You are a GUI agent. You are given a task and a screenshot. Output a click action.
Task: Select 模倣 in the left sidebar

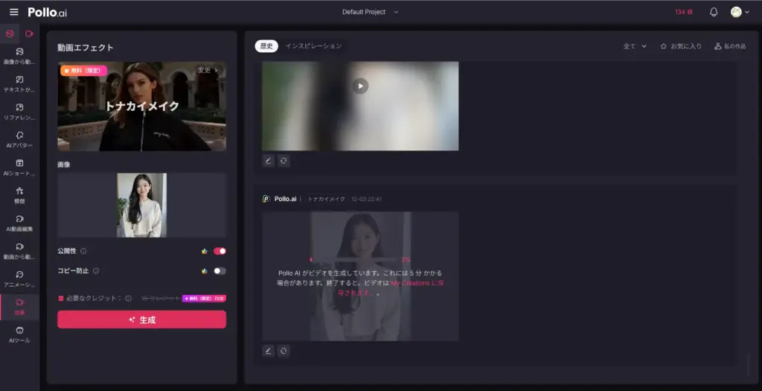click(19, 195)
